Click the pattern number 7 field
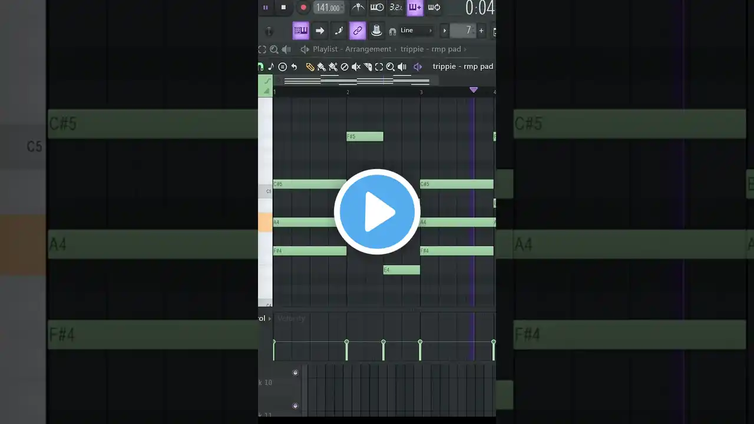This screenshot has height=424, width=754. pos(463,31)
